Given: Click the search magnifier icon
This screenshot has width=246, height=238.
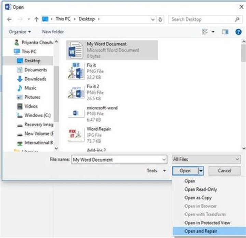Looking at the screenshot, I should point(237,19).
